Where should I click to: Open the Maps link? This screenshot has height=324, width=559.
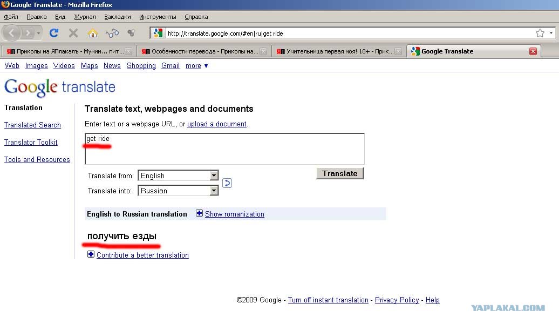tap(89, 66)
